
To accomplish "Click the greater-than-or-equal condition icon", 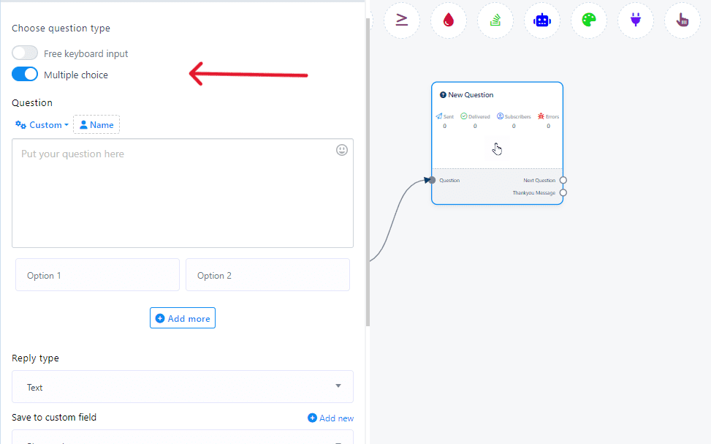I will (x=401, y=20).
